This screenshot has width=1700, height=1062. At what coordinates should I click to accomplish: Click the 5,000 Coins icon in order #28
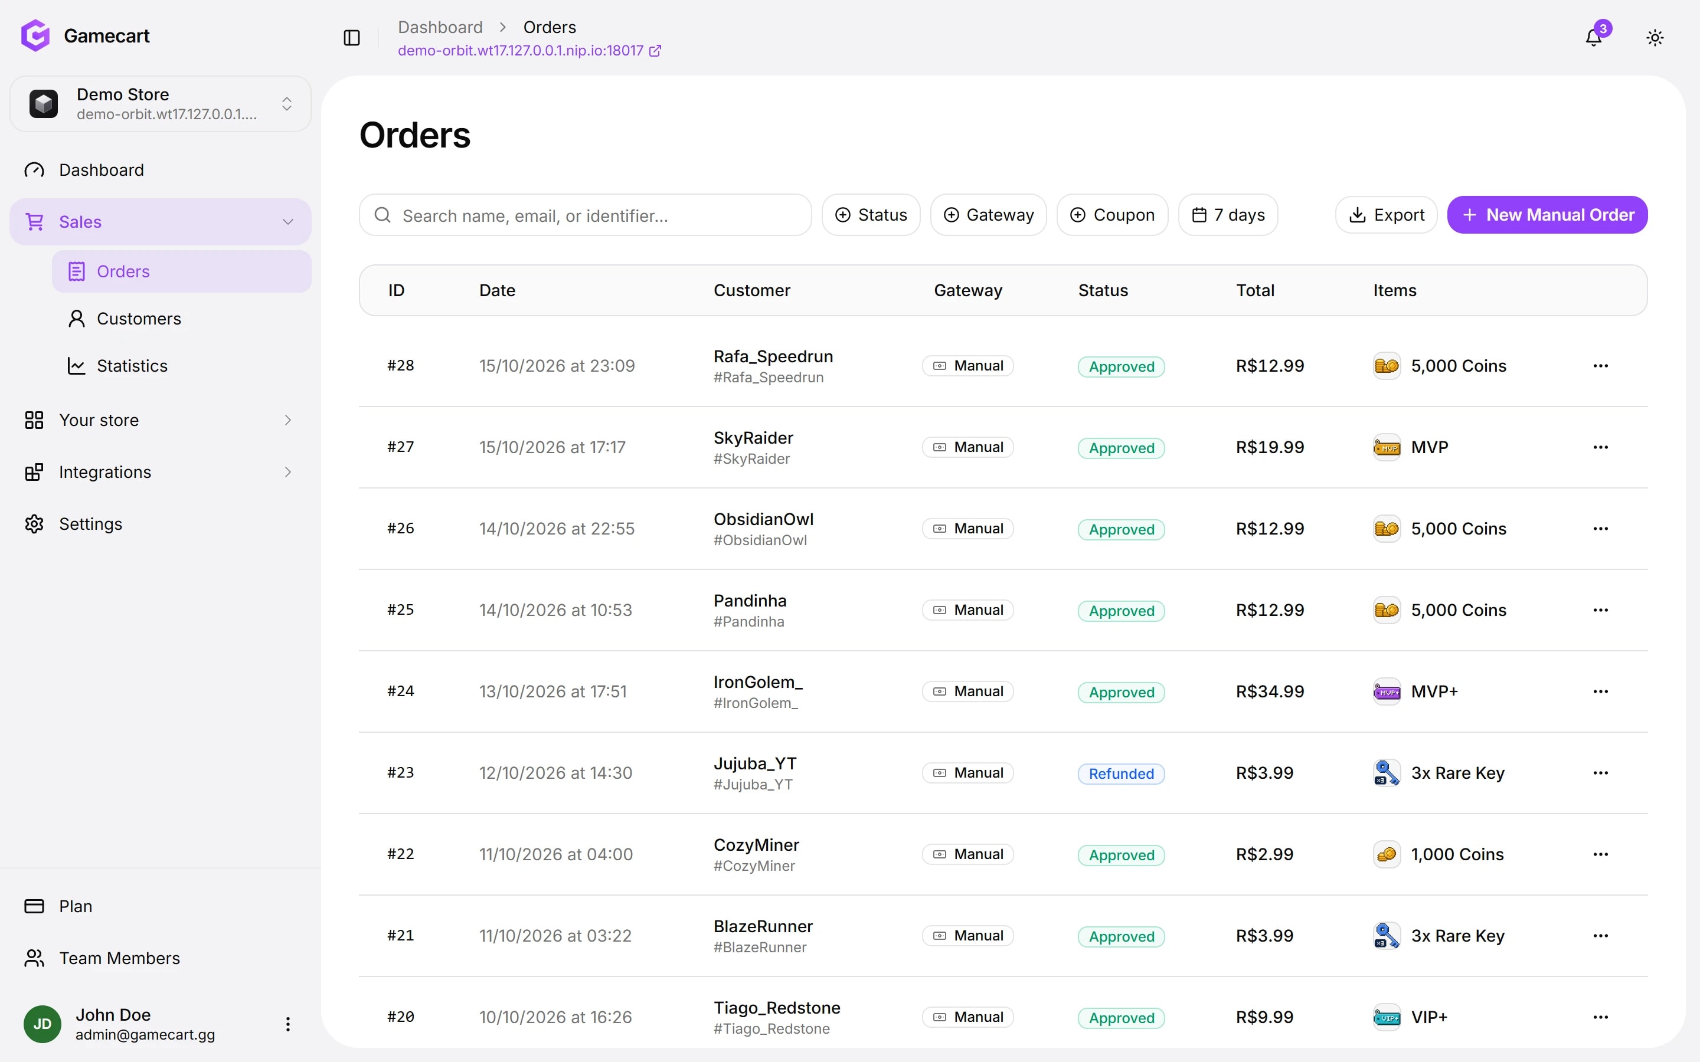[x=1386, y=366]
